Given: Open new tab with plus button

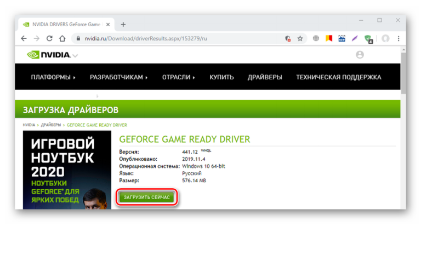Looking at the screenshot, I should pos(123,25).
